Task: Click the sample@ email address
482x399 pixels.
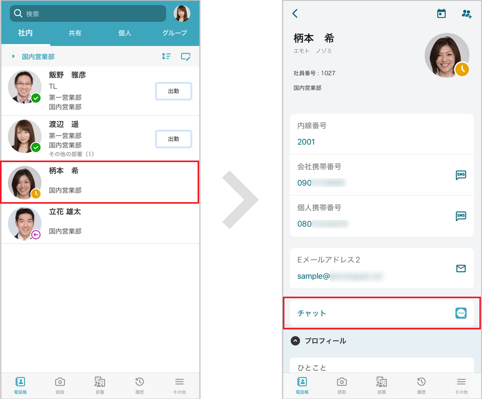Action: point(340,276)
